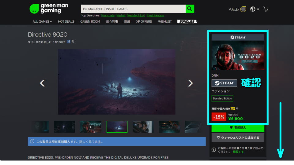The height and width of the screenshot is (165, 294).
Task: Select the Steam DRM option
Action: tap(224, 83)
